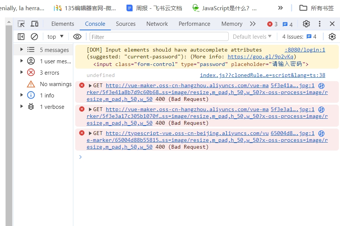Switch to the Performance panel
The width and height of the screenshot is (340, 226).
194,24
